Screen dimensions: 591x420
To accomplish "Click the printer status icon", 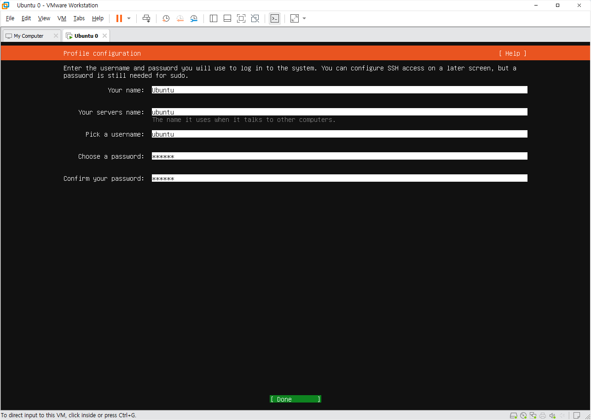I will tap(543, 415).
